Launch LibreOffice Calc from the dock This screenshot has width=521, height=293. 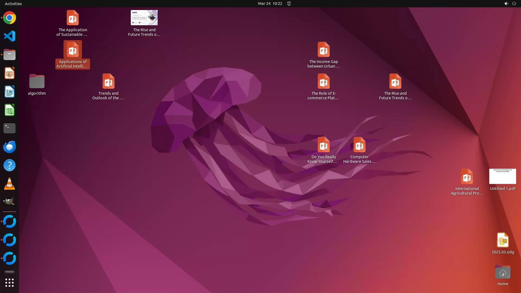click(9, 110)
